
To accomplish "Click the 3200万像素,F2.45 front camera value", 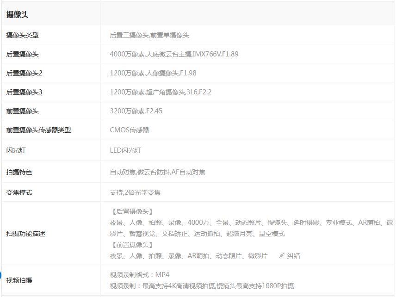I will pos(136,111).
